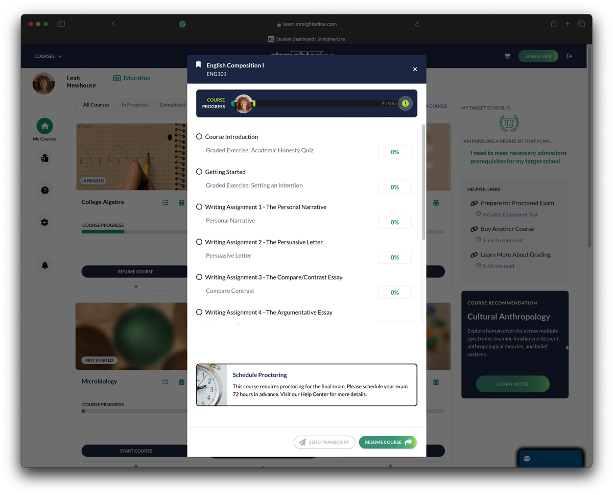This screenshot has height=495, width=613.
Task: Open Graded Exercise: Setting an Intention
Action: point(254,185)
